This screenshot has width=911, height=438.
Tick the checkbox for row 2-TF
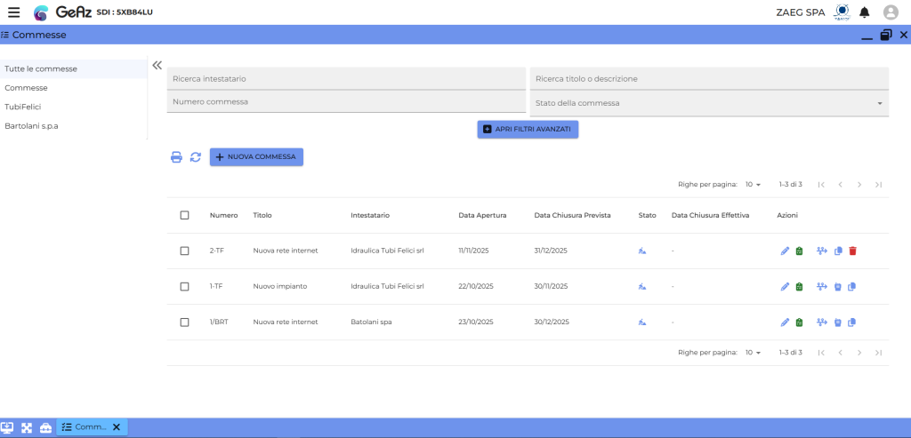pos(184,251)
